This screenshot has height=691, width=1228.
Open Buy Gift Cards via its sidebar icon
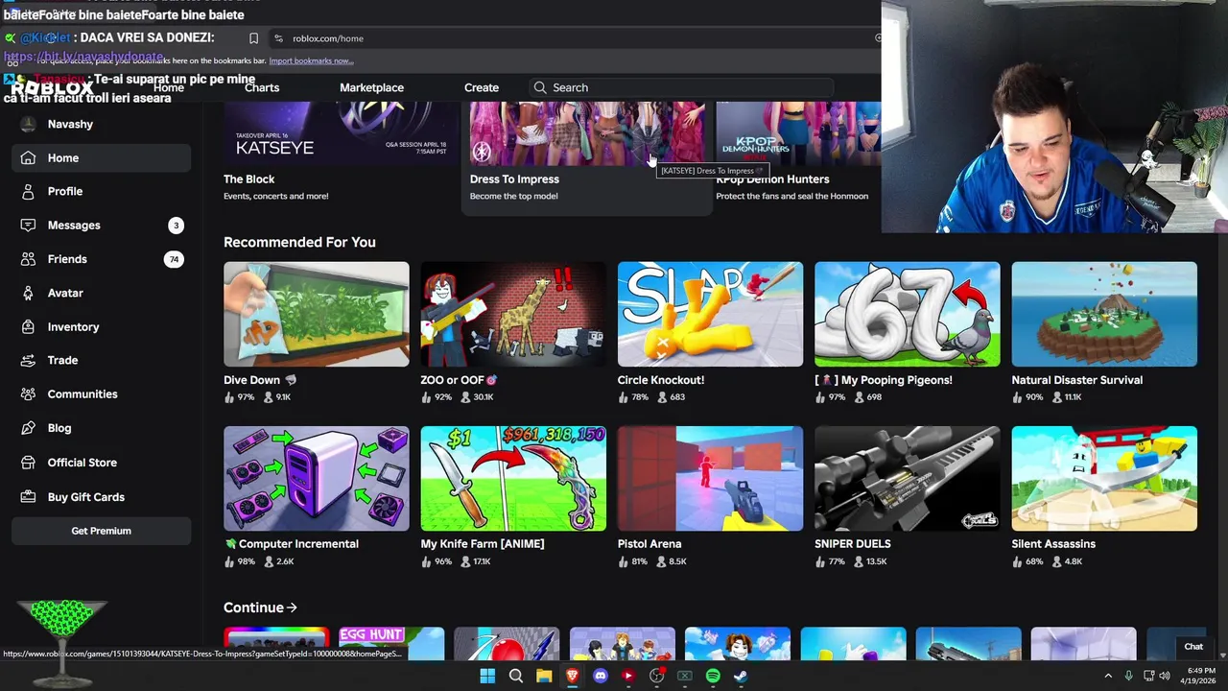[29, 497]
